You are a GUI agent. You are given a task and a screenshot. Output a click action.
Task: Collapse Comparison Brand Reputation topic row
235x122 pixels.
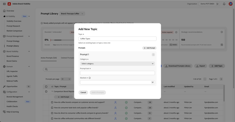click(x=52, y=91)
